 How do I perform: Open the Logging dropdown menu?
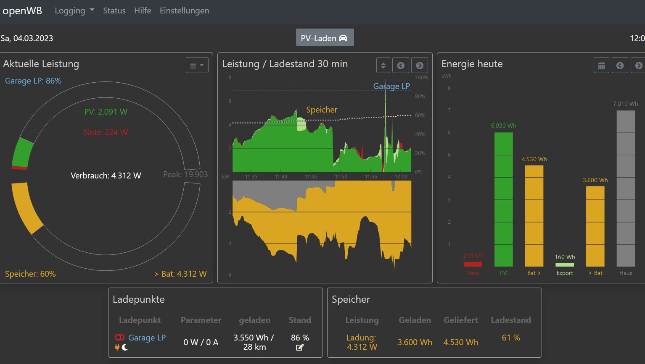tap(74, 11)
